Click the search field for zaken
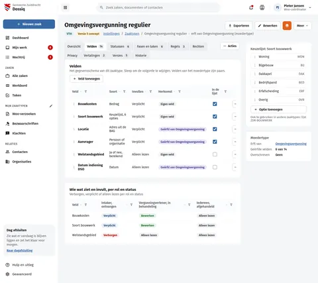Screen dimensions: 318x283 pyautogui.click(x=158, y=7)
